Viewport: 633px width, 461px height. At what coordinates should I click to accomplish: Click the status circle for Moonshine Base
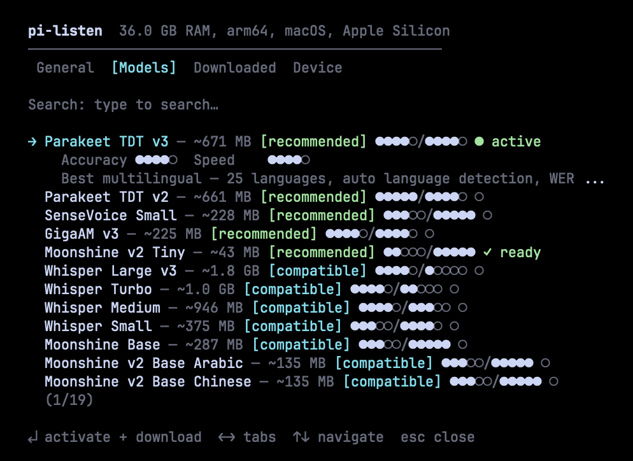[x=462, y=344]
